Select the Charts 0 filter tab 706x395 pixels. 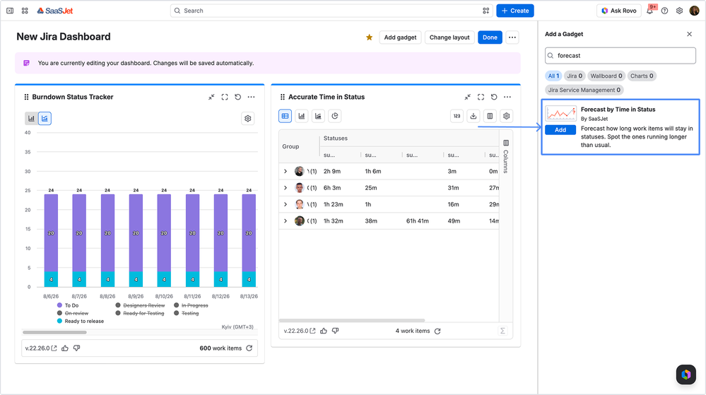642,76
